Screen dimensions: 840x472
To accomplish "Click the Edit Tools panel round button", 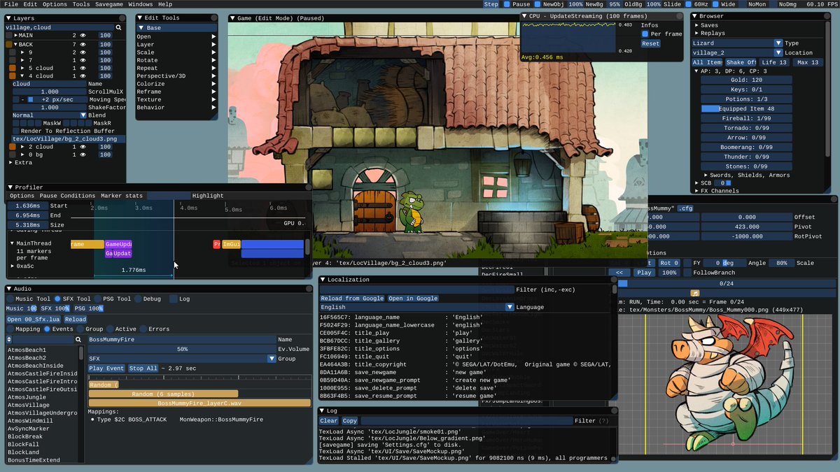I will (x=214, y=17).
